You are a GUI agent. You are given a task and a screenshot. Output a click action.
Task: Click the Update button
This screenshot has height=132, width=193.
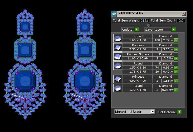click(x=128, y=30)
